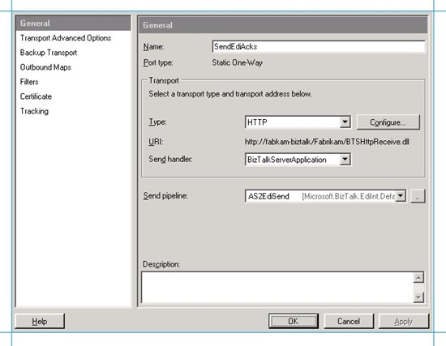Click the Apply button
Image resolution: width=446 pixels, height=346 pixels.
[404, 321]
